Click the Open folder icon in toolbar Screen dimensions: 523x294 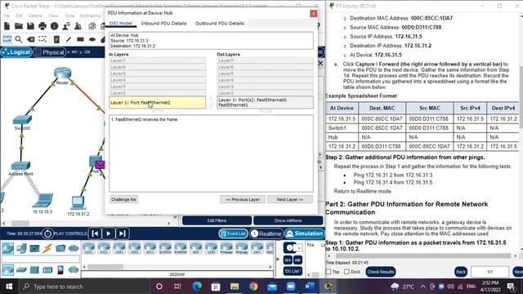pos(19,26)
